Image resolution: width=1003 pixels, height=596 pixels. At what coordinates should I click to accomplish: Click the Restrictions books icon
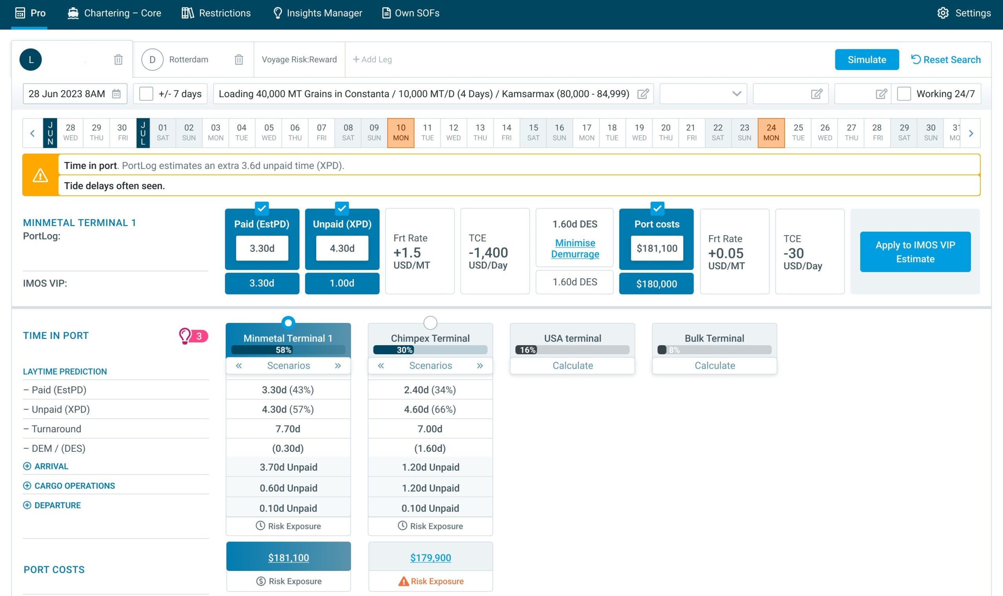pos(188,13)
